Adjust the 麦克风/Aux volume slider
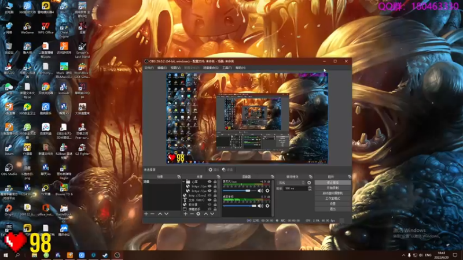The image size is (463, 260). (240, 191)
